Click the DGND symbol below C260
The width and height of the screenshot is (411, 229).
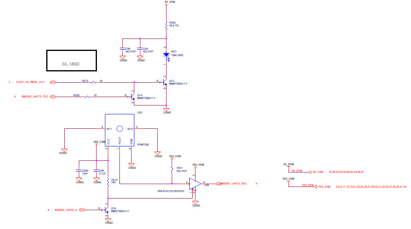point(79,180)
